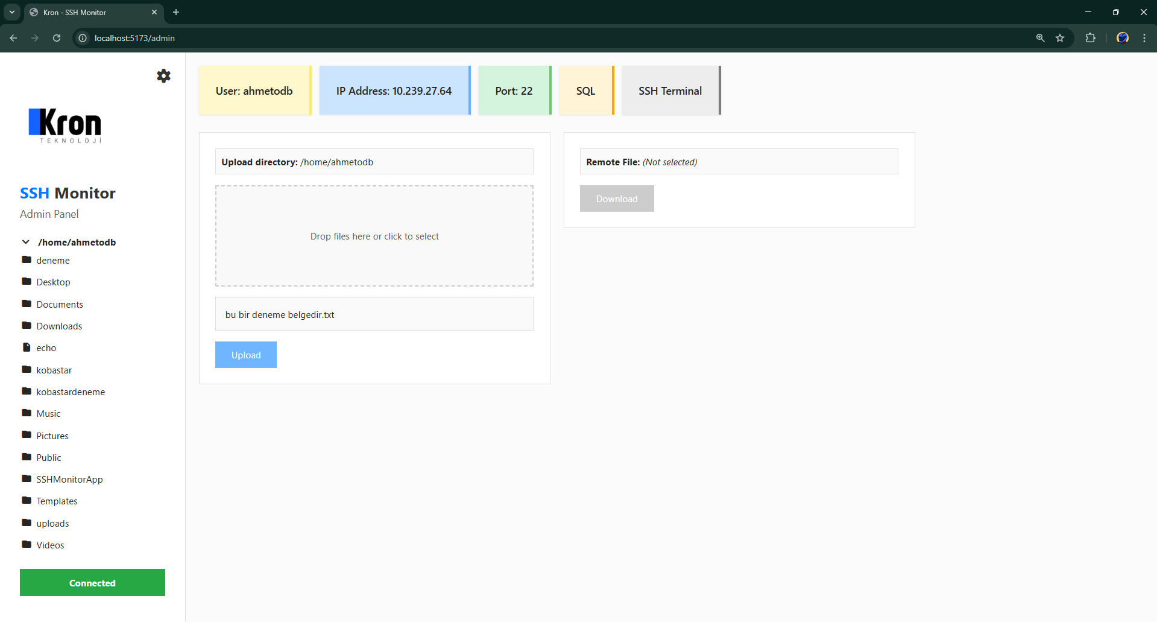The width and height of the screenshot is (1157, 622).
Task: Select the deneme folder icon
Action: pyautogui.click(x=27, y=259)
